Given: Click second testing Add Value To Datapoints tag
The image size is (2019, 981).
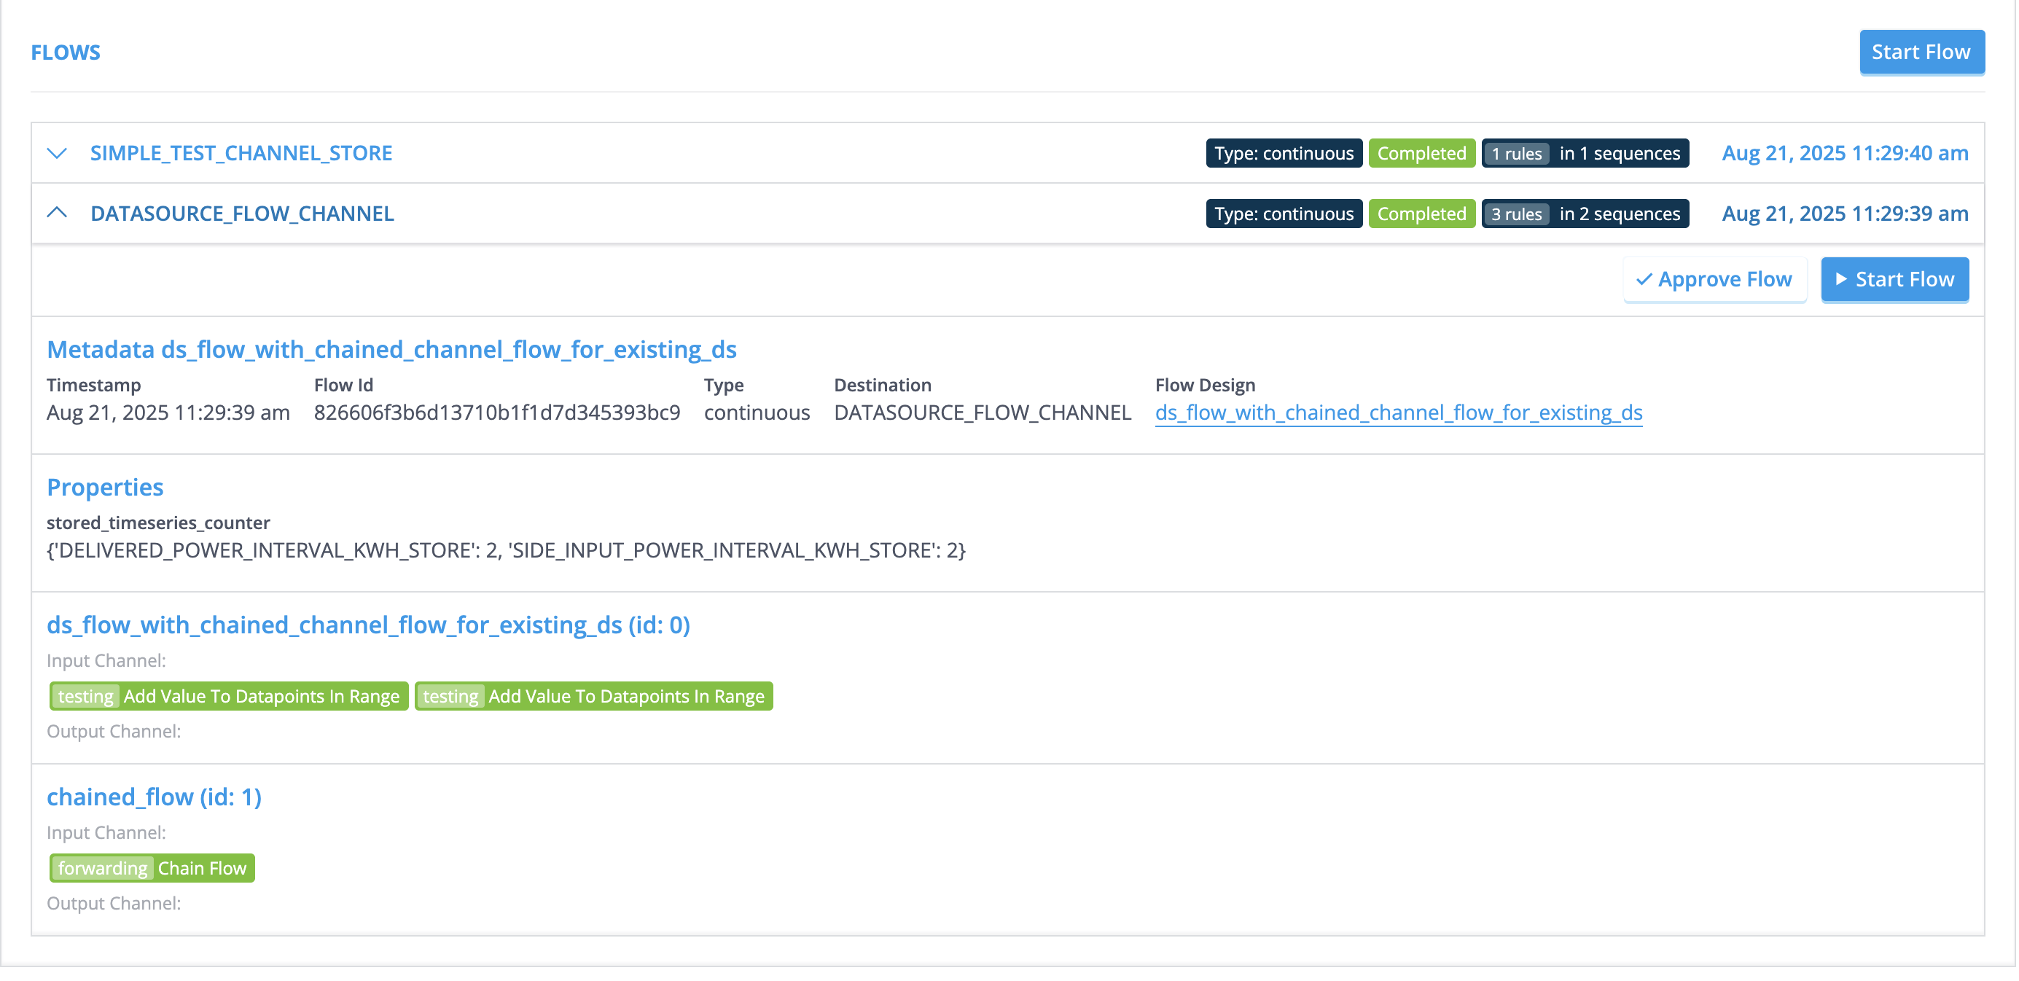Looking at the screenshot, I should click(593, 696).
